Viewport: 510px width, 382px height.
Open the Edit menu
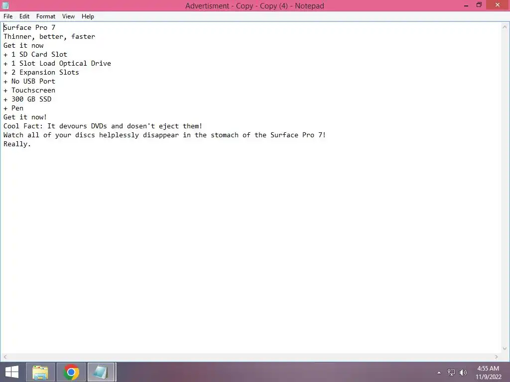[24, 16]
